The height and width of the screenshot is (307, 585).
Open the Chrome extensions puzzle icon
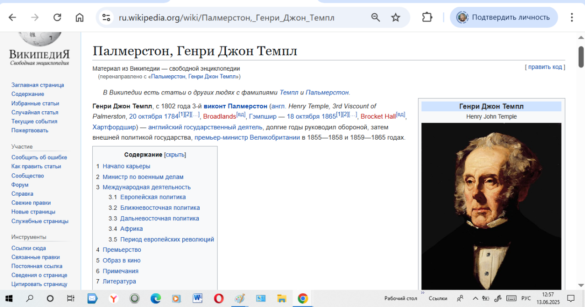coord(427,17)
